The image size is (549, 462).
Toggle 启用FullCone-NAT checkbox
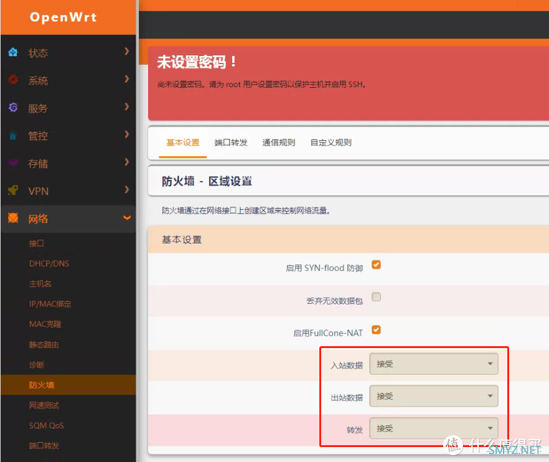[x=377, y=330]
